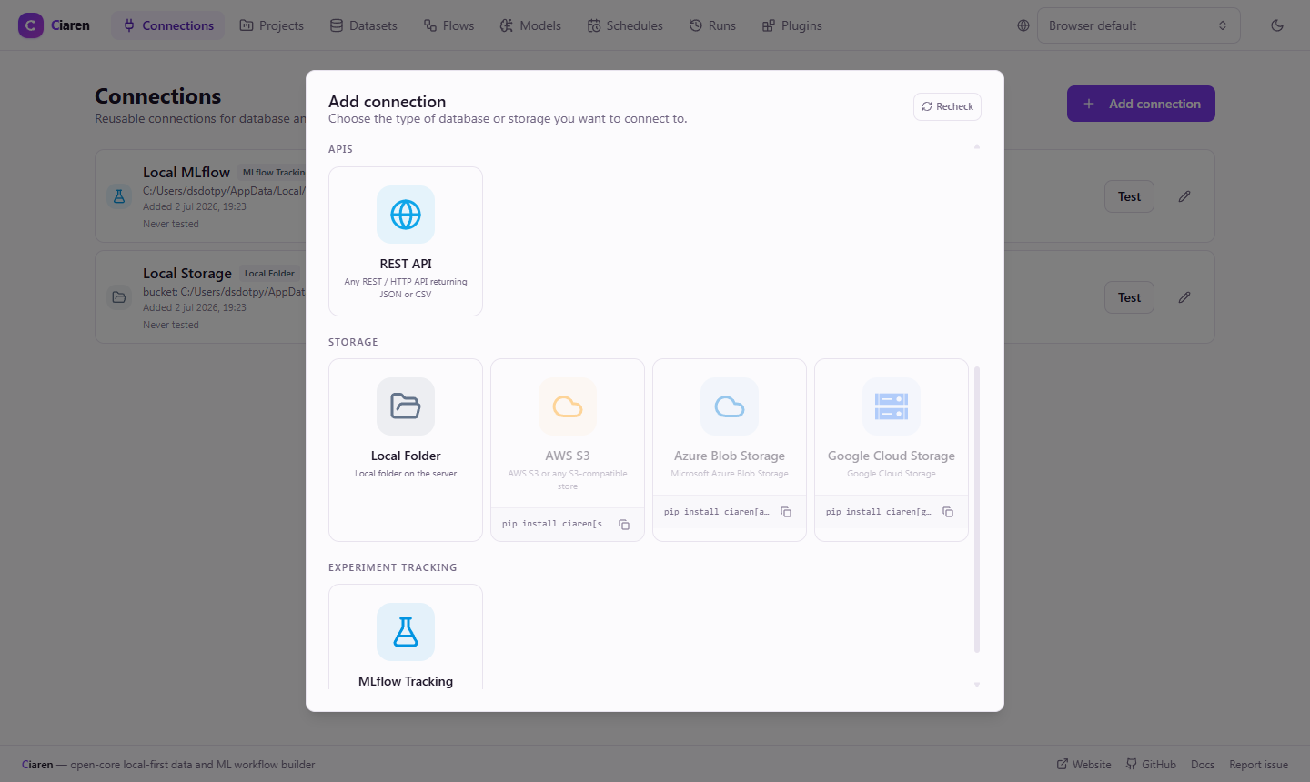1310x782 pixels.
Task: Click the 'pip install ciaren[s…' text
Action: [x=555, y=524]
